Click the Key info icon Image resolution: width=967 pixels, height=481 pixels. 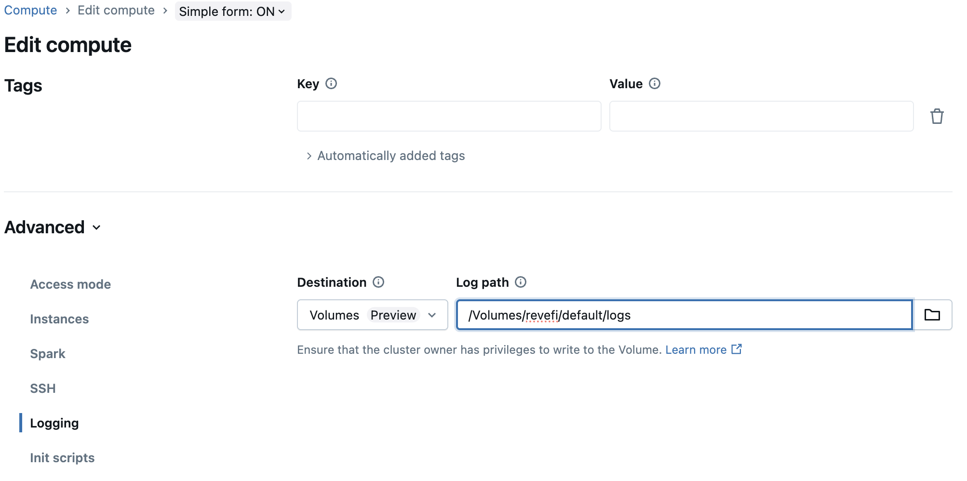click(x=331, y=84)
